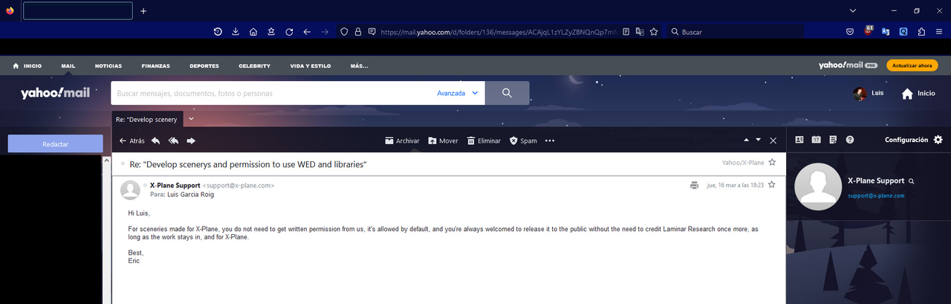Image resolution: width=951 pixels, height=304 pixels.
Task: Open Firefox hamburger application menu
Action: click(x=939, y=32)
